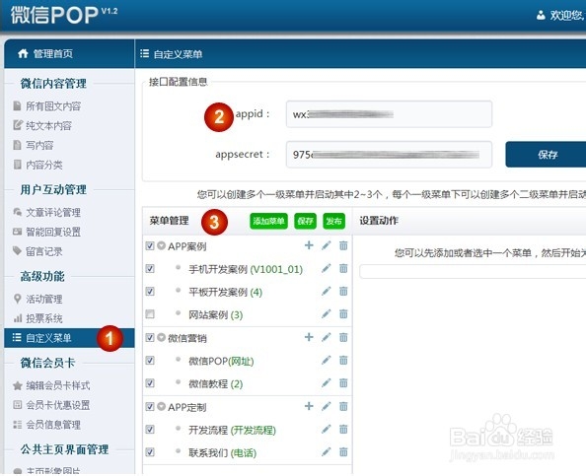
Task: Uncheck the 微信POP checkbox
Action: click(150, 361)
